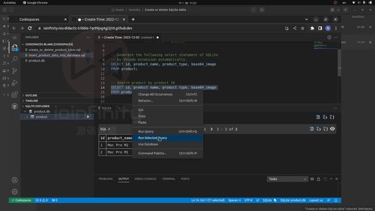Open a new Chrome tab
Screen dimensions: 375x211
pyautogui.click(x=133, y=19)
